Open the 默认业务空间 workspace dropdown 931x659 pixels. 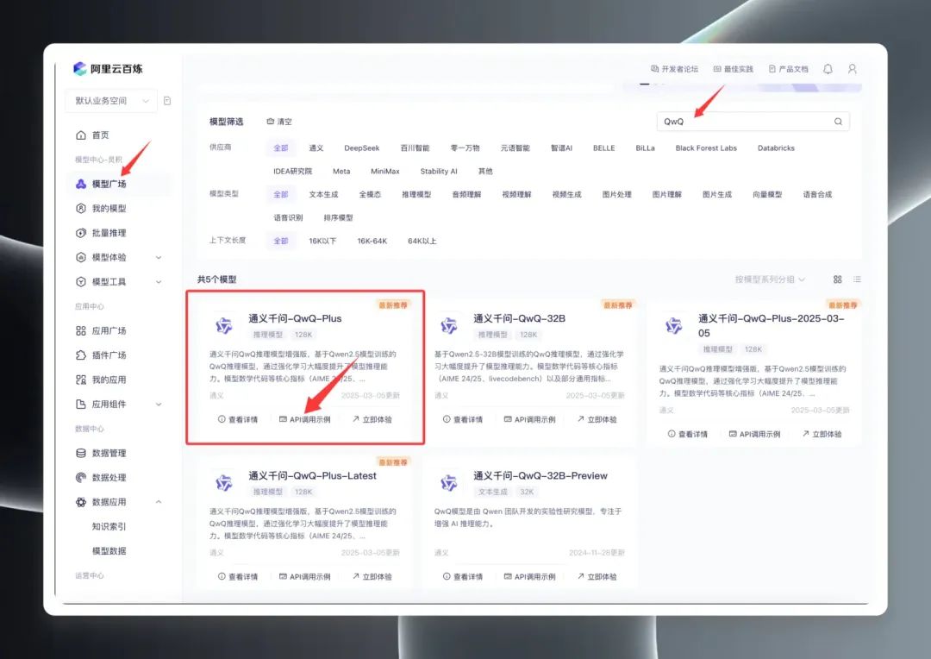tap(111, 101)
